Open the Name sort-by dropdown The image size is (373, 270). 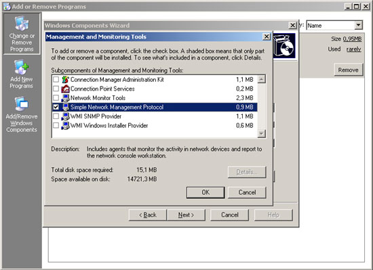(358, 25)
